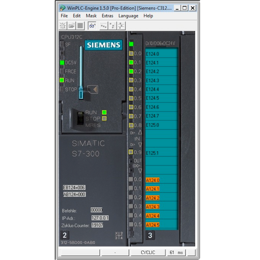
Task: Select the E125.1 input label
Action: pos(152,153)
